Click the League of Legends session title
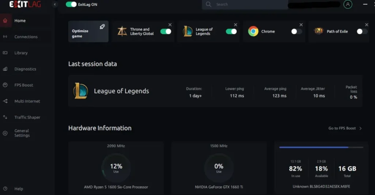Viewport: 375px width, 195px height. 121,91
